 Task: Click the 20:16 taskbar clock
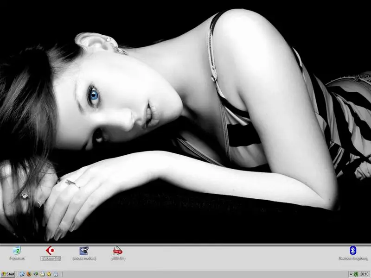[365, 274]
